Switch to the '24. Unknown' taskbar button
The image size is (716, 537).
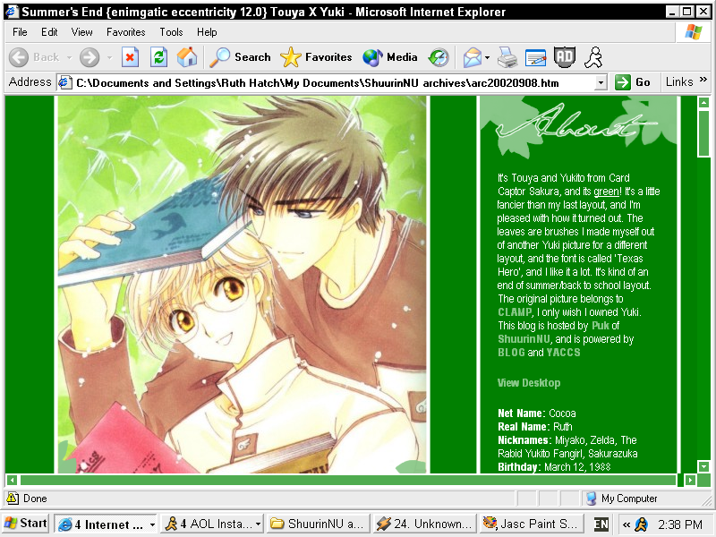(424, 524)
